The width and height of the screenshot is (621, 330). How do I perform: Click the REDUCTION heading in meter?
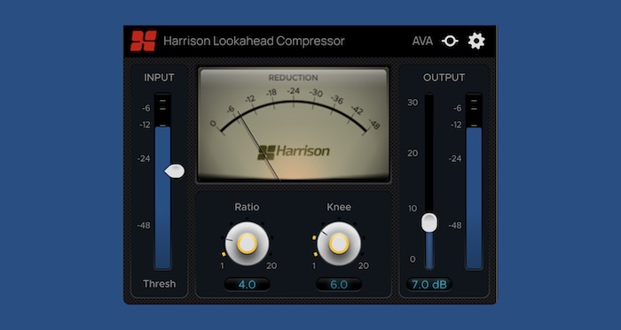click(x=293, y=78)
